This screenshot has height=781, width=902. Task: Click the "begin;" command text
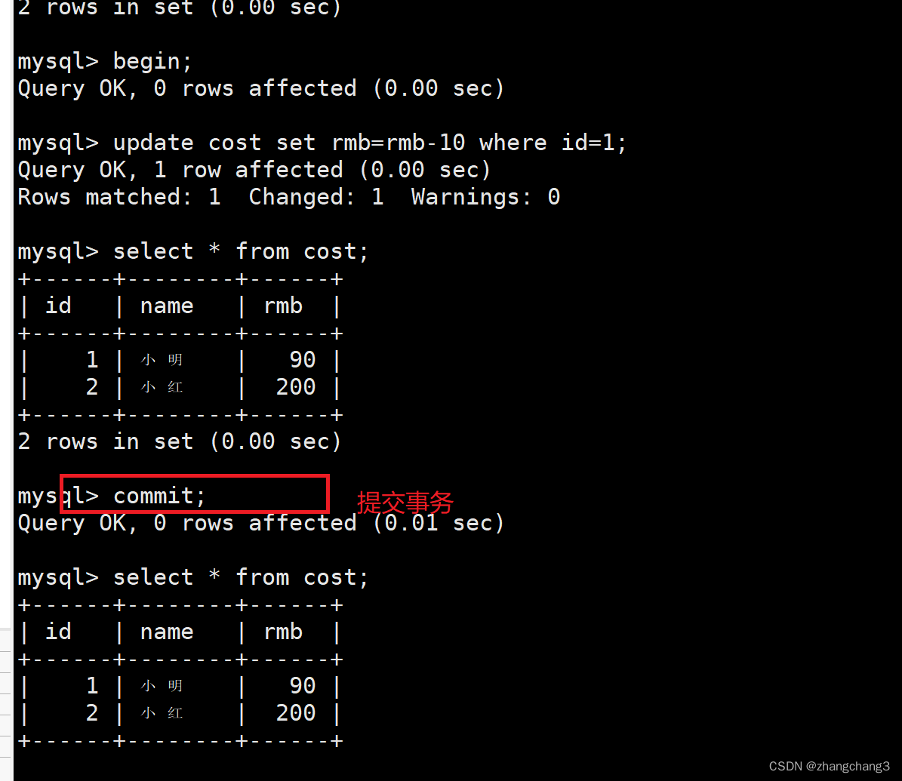(x=152, y=62)
